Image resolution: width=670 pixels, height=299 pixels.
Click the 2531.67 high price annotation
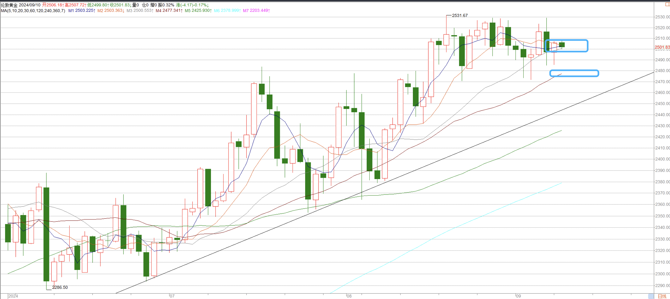click(460, 15)
